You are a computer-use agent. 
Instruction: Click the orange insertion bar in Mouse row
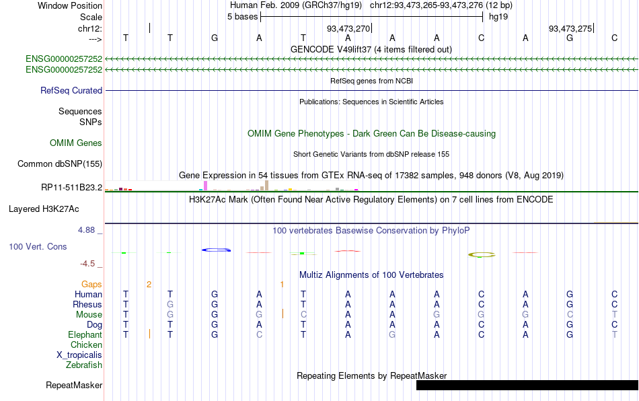point(283,314)
